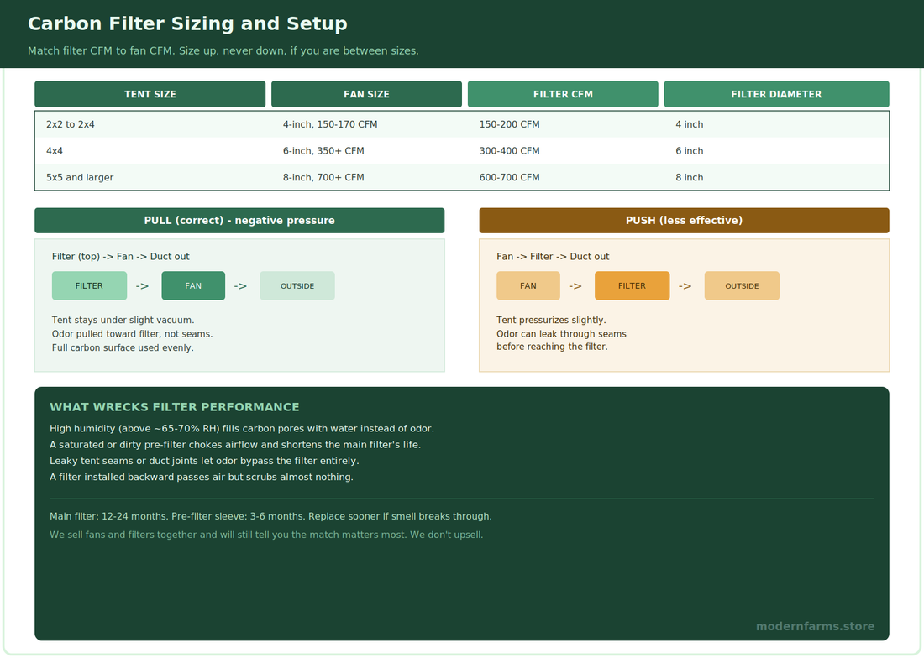Click the FAN SIZE column header
The width and height of the screenshot is (924, 658).
pos(366,94)
